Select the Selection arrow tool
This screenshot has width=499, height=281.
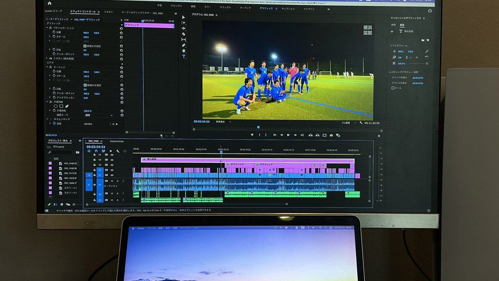point(183,17)
